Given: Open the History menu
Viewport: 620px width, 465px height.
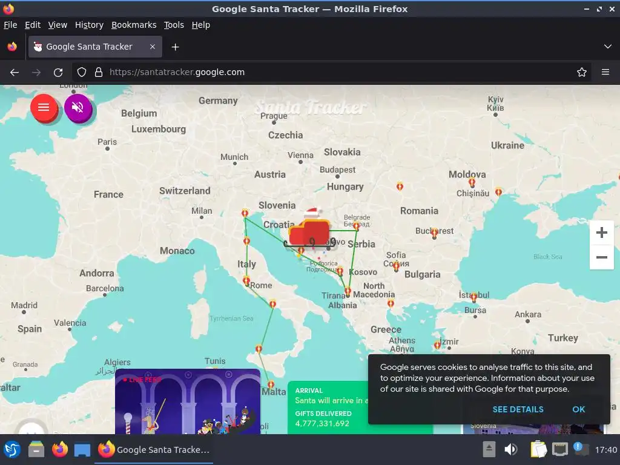Looking at the screenshot, I should click(x=90, y=25).
